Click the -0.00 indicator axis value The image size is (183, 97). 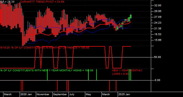(x=157, y=80)
